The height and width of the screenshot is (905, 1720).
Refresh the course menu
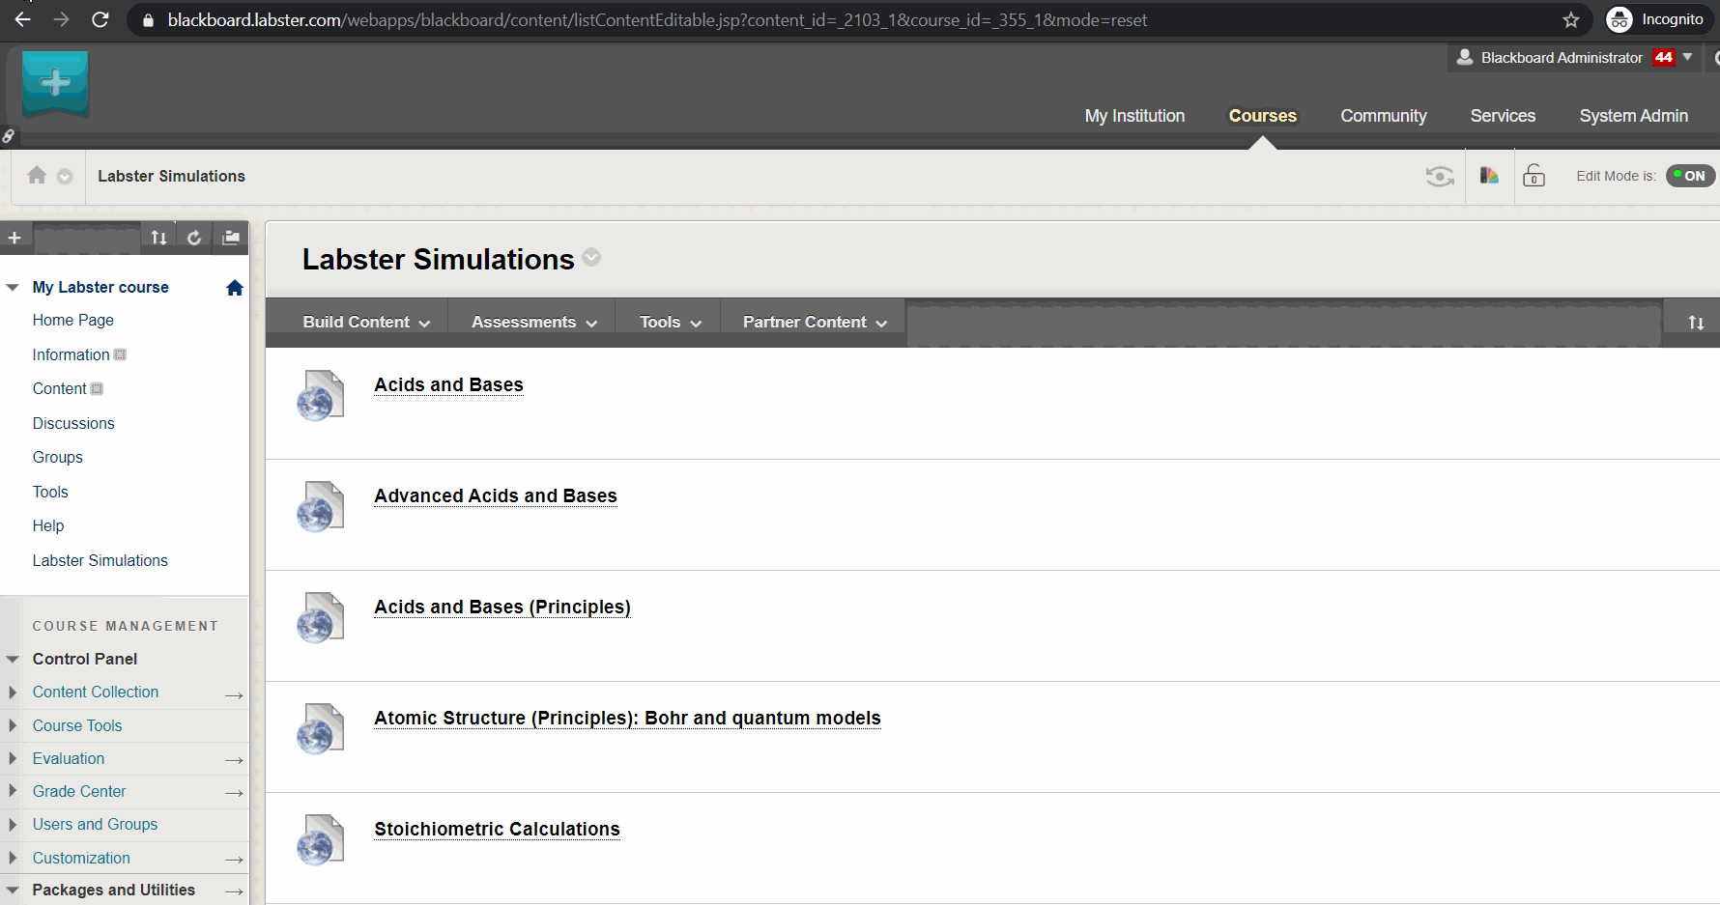point(194,238)
